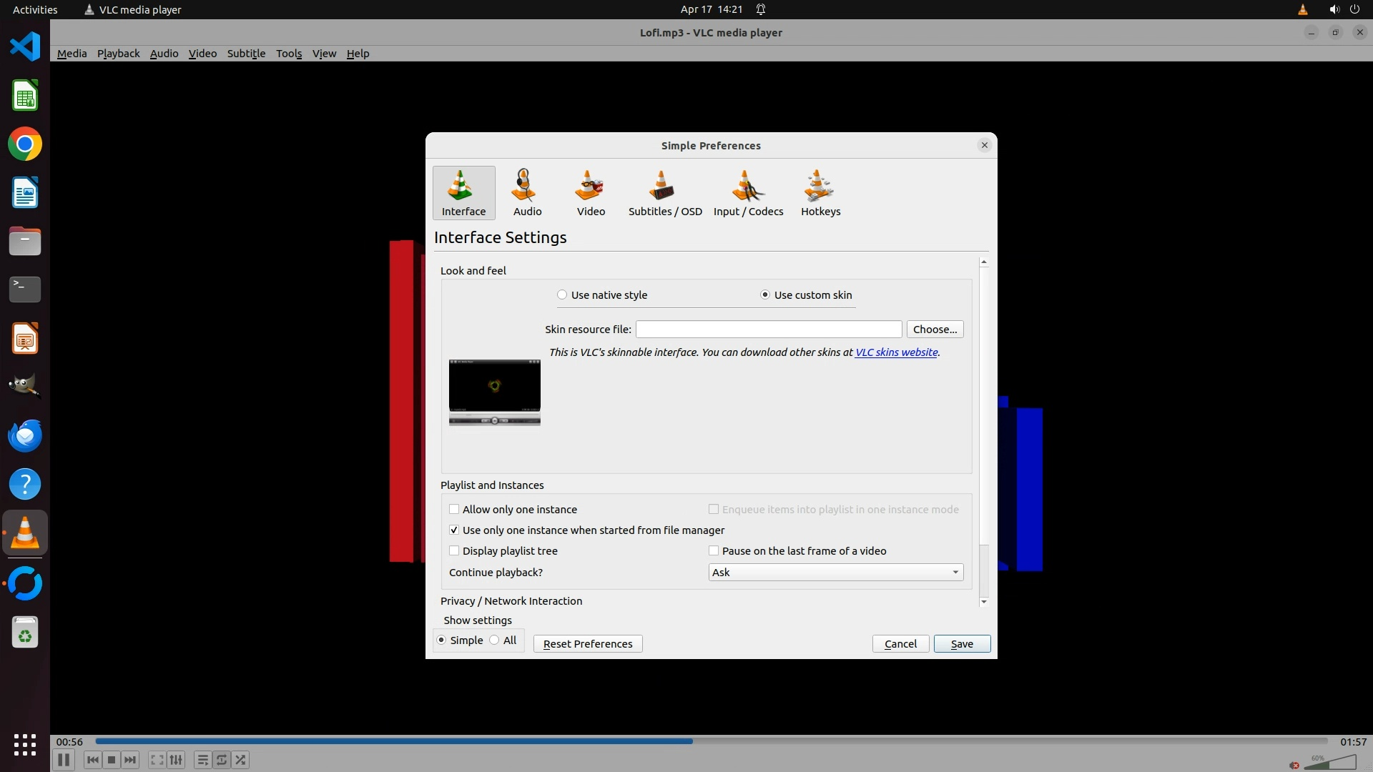
Task: Open the Tools menu
Action: pyautogui.click(x=289, y=54)
